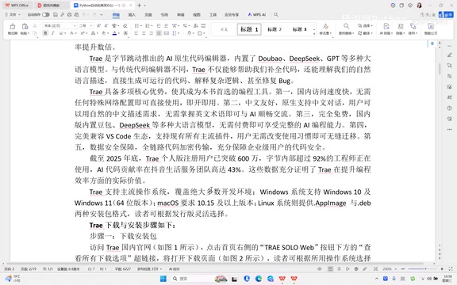Click the Paste clipboard icon
The height and width of the screenshot is (285, 457).
tap(25, 26)
